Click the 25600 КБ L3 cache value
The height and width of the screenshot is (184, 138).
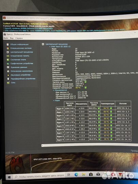click(x=81, y=98)
